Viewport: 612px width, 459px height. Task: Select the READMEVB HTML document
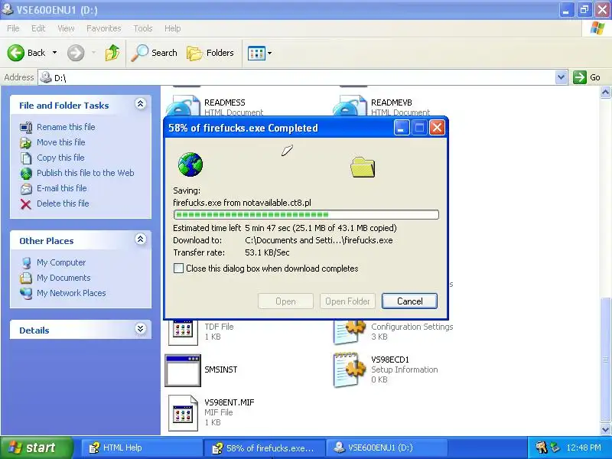(x=381, y=106)
